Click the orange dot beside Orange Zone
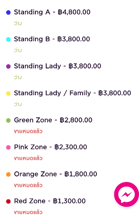This screenshot has width=139, height=219. 8,174
